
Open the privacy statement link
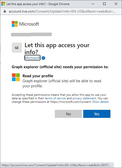[84, 98]
